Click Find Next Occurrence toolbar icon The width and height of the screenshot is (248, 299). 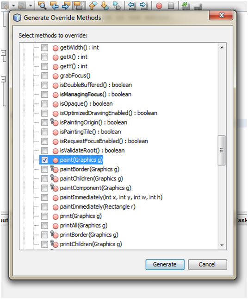[x=66, y=6]
